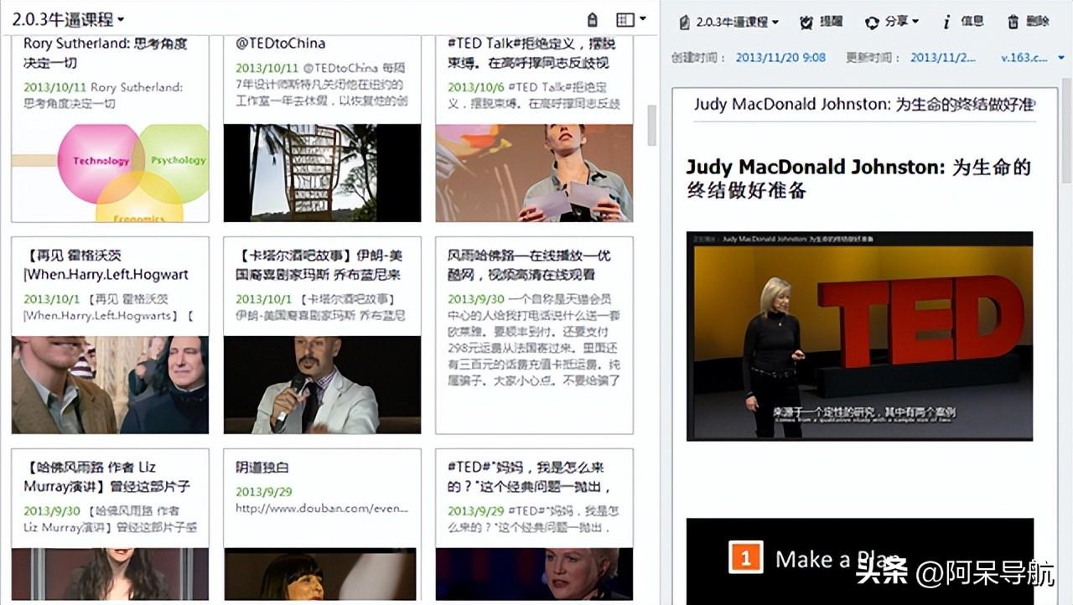Click the lock icon above the note list

593,20
